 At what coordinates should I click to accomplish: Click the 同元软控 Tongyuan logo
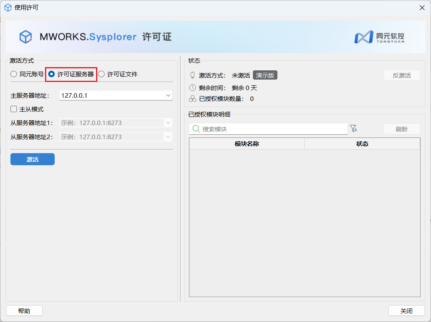coord(380,37)
